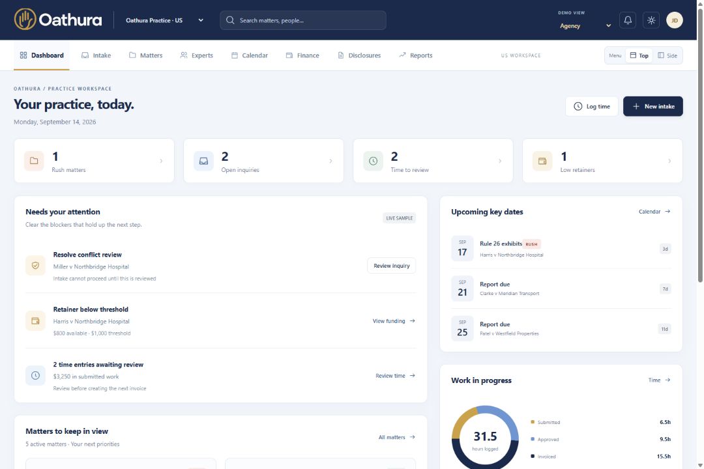Click the shield icon beside Resolve conflict review
Viewport: 704px width, 469px height.
coord(35,265)
